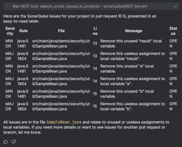182x147 pixels.
Task: Click the Severity column header
Action: (10, 31)
